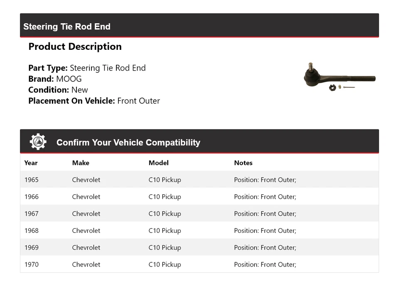Click the 1966 year cell
This screenshot has width=399, height=286.
click(x=31, y=197)
